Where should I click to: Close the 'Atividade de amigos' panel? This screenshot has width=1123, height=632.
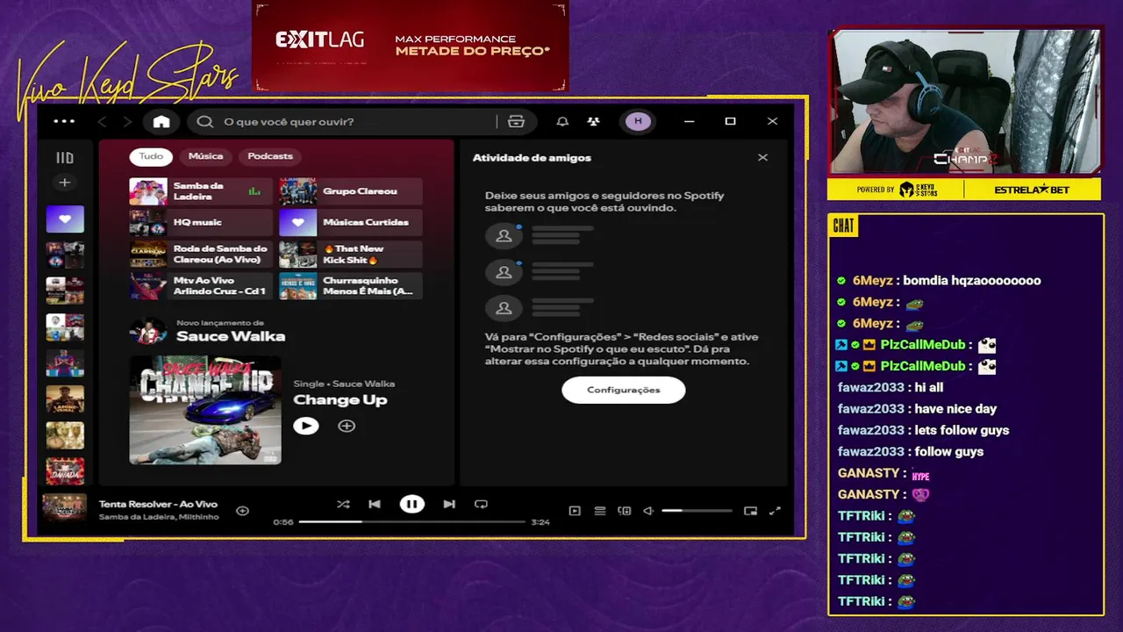[762, 157]
